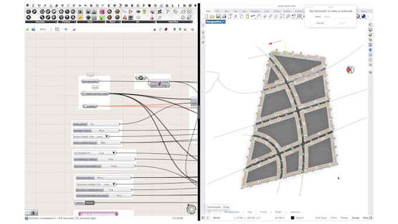Switch to Top viewport tab
The image size is (398, 224).
pos(249,212)
